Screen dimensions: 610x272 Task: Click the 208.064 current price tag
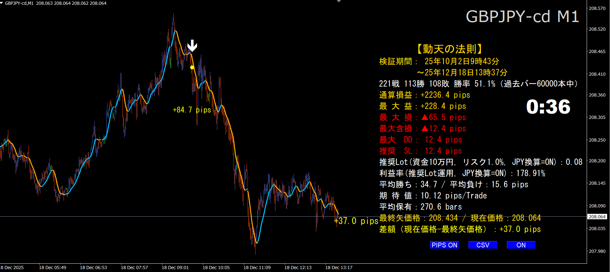[597, 217]
